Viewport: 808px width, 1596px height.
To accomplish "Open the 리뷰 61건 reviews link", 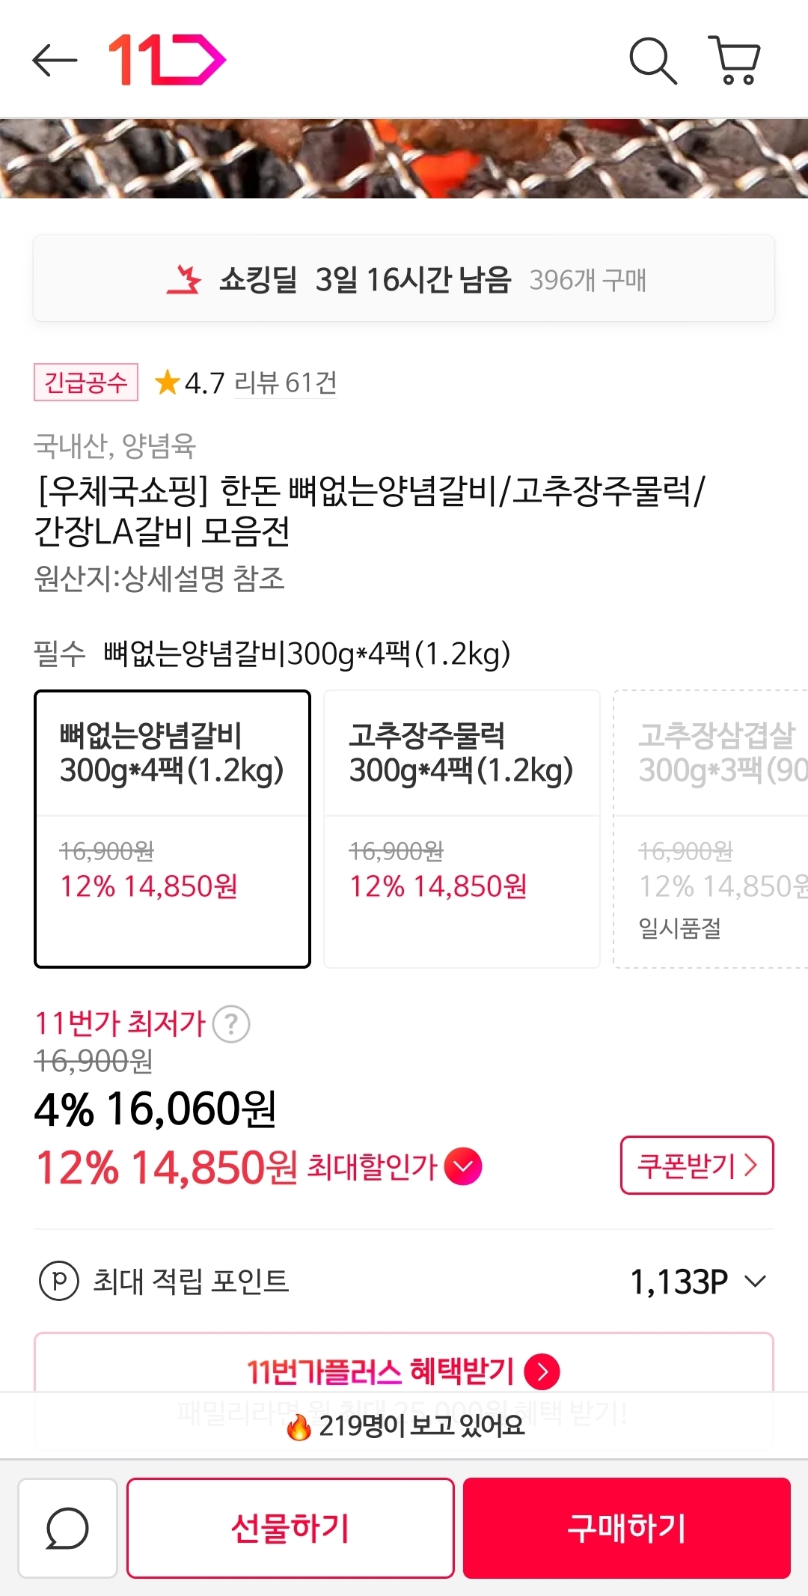I will pos(285,383).
